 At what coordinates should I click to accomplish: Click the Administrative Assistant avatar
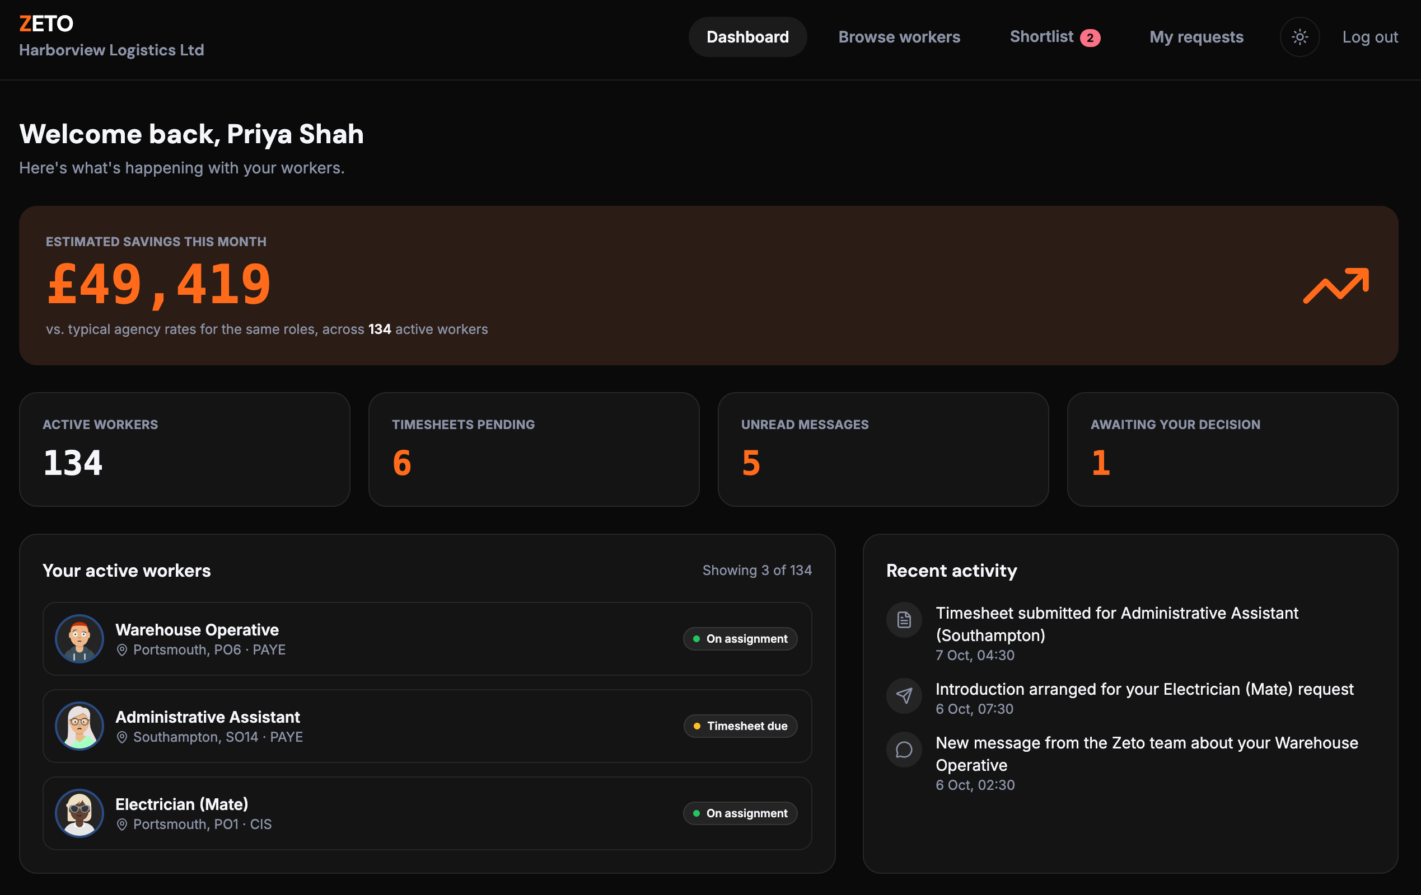point(80,726)
